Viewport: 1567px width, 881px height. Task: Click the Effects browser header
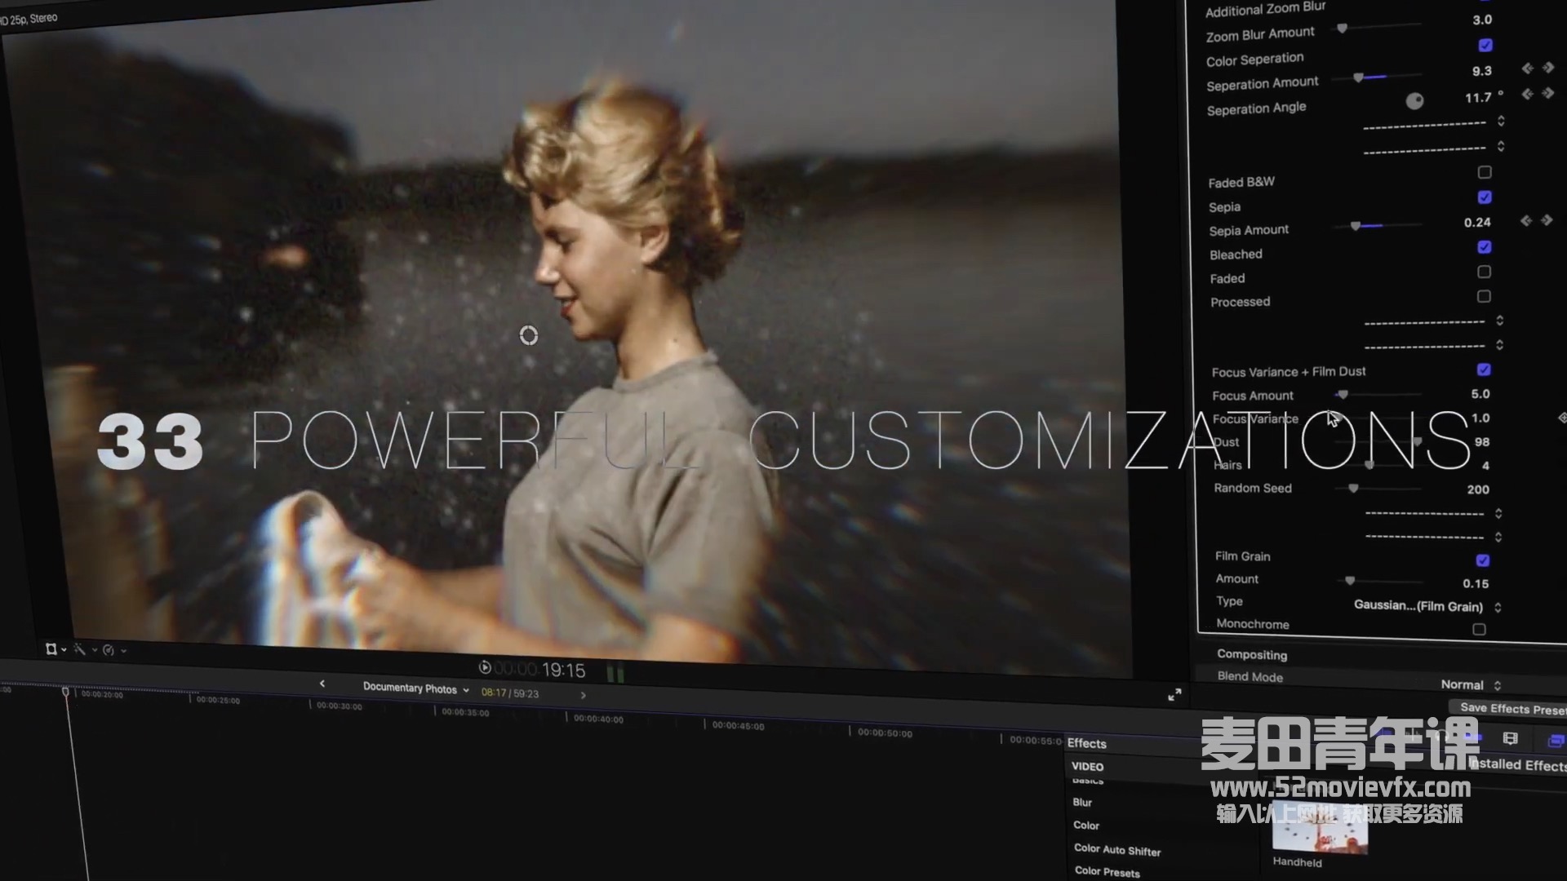tap(1087, 743)
